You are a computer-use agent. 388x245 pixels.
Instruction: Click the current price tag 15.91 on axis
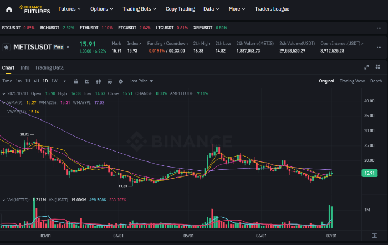[x=370, y=173]
